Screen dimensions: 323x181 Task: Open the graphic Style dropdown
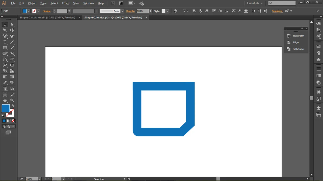167,11
